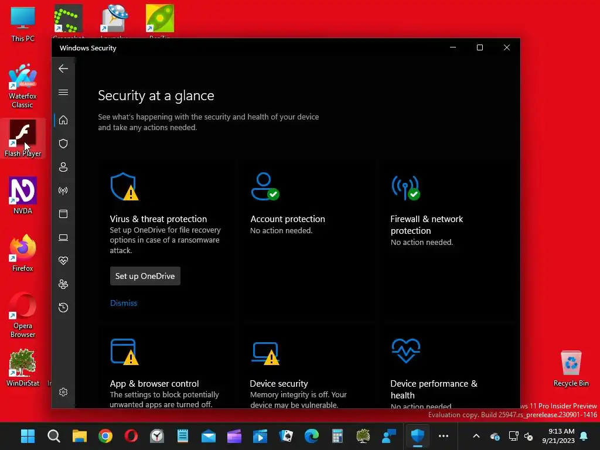Open the Virus & threat protection heading
600x450 pixels.
coord(158,219)
